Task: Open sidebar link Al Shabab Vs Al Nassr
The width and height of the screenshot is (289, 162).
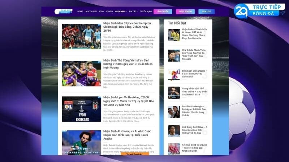Action: (x=194, y=34)
